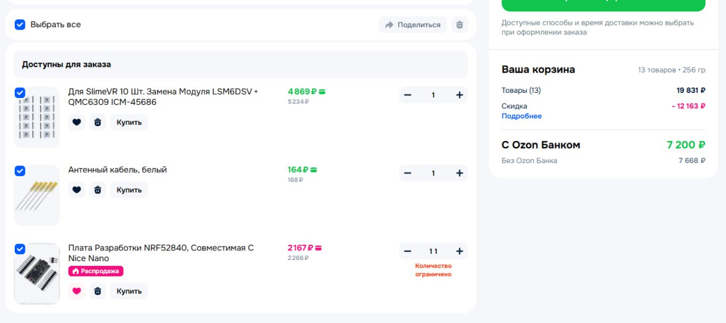726x323 pixels.
Task: Deselect the NRF52840 board checkbox
Action: click(20, 249)
